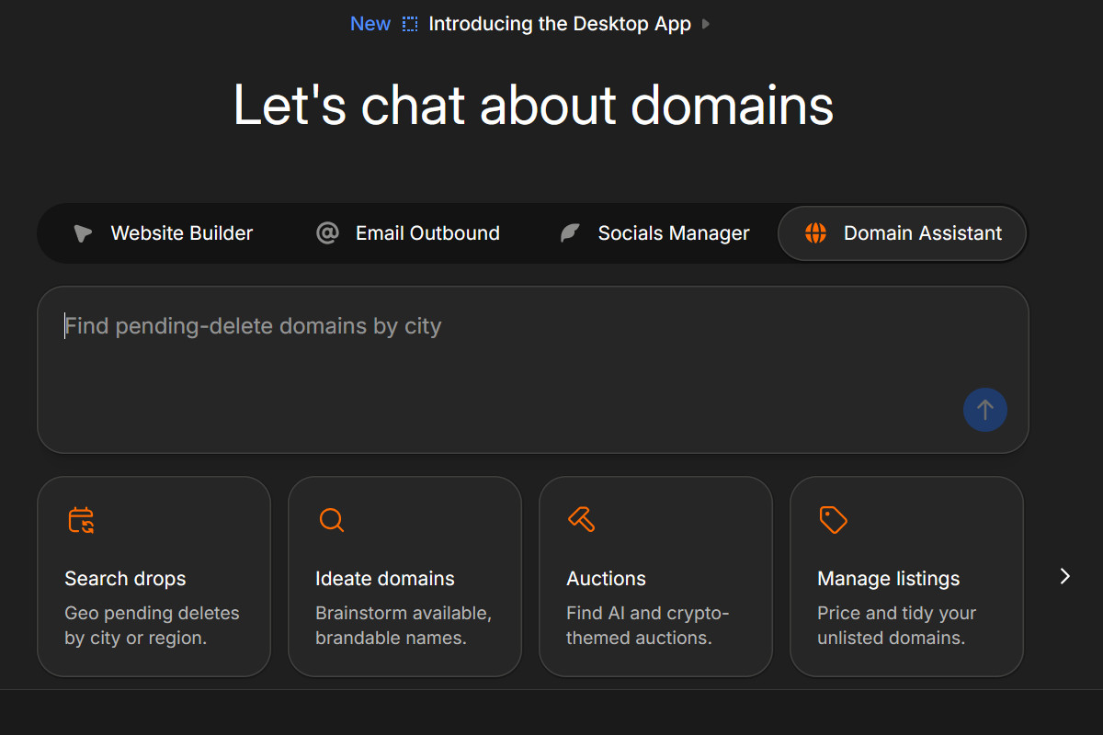Show more suggestion cards with right chevron
The image size is (1103, 735).
[1065, 576]
